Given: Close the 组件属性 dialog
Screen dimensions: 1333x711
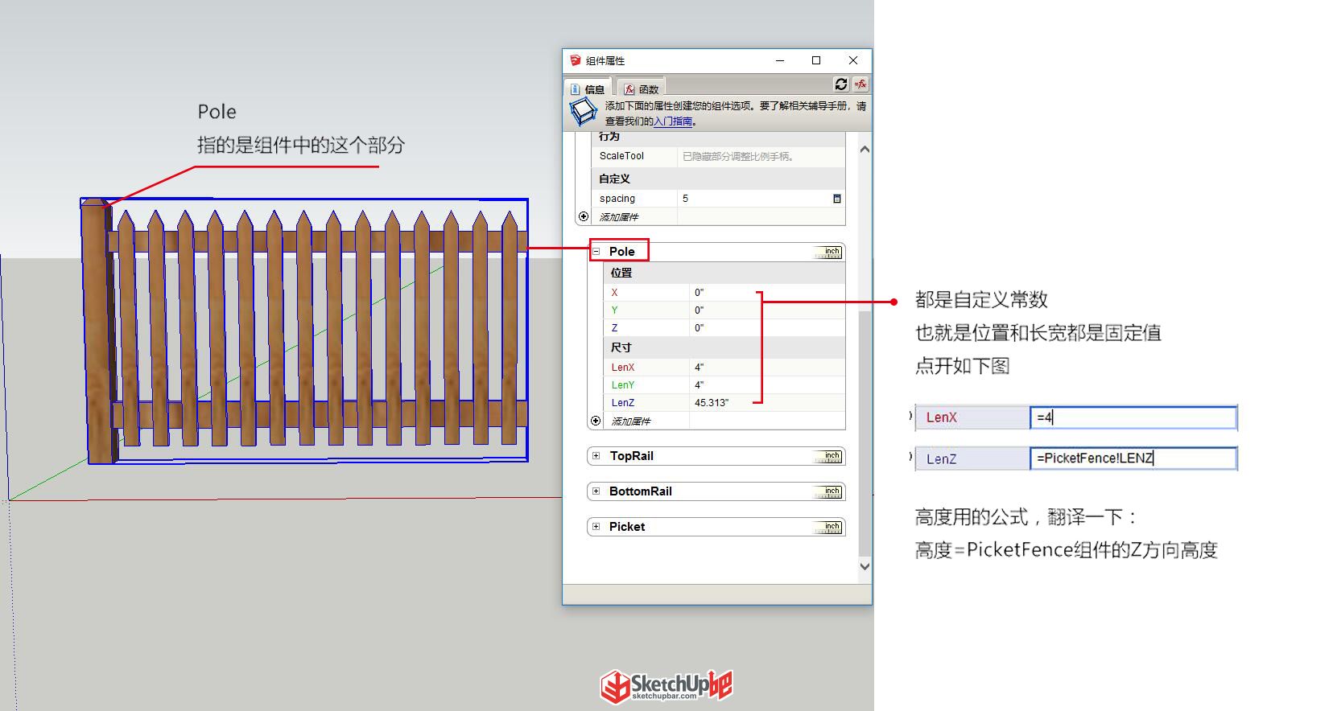Looking at the screenshot, I should pyautogui.click(x=853, y=60).
